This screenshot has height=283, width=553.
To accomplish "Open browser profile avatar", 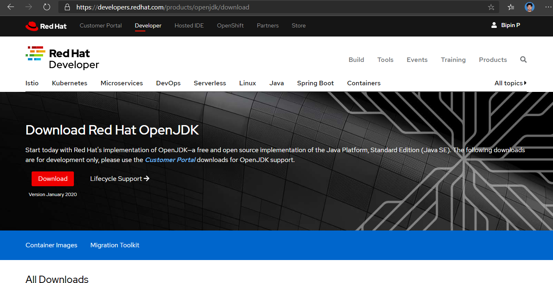I will [529, 7].
